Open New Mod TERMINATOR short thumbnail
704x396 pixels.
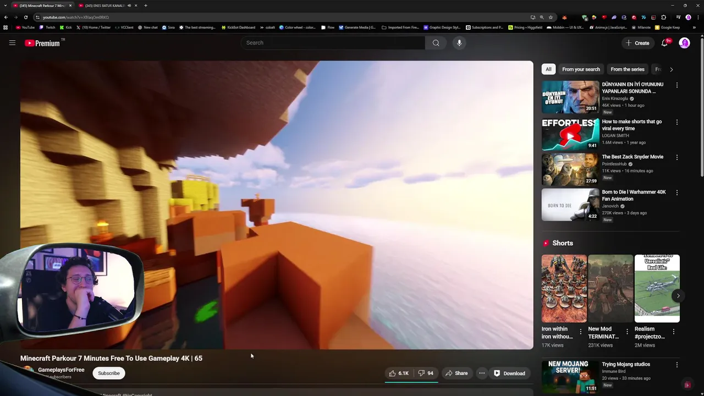coord(610,288)
